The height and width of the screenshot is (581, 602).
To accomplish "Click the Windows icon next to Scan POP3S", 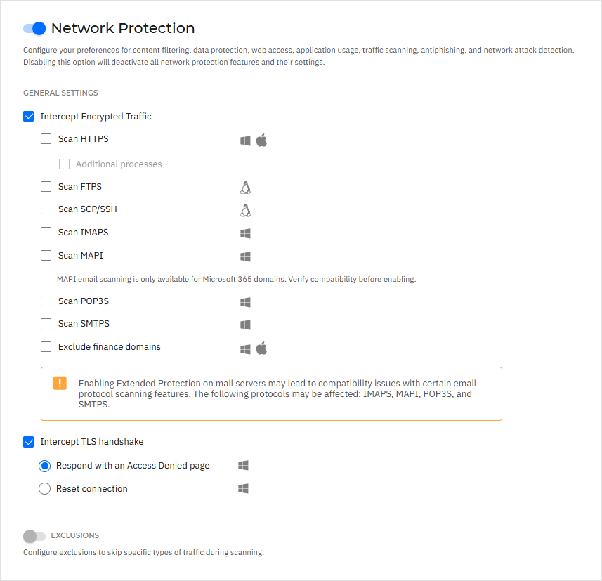I will (244, 301).
